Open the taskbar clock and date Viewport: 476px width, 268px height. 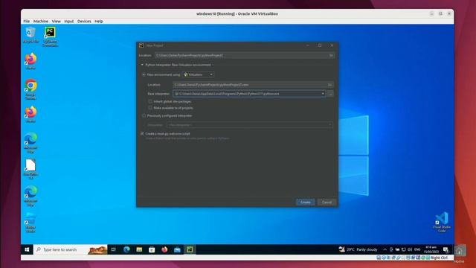[x=431, y=250]
